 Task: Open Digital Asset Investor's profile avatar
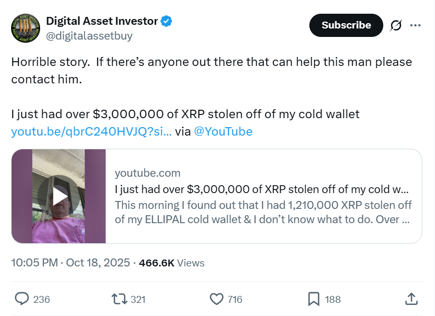25,25
